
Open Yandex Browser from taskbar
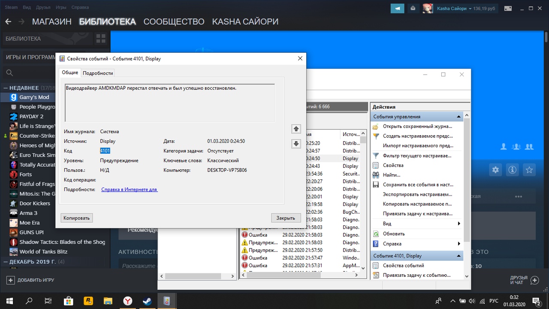pyautogui.click(x=127, y=301)
